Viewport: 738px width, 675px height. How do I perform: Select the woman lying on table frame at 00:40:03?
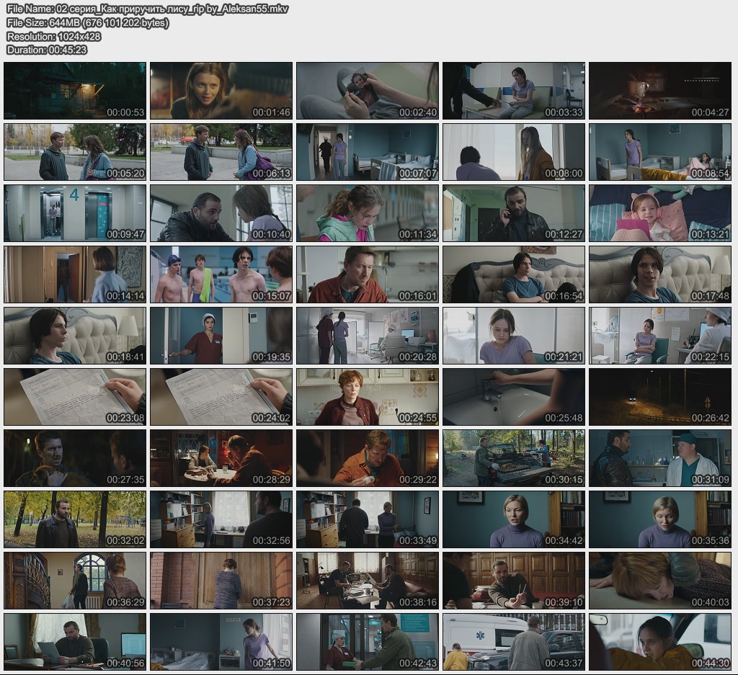659,581
